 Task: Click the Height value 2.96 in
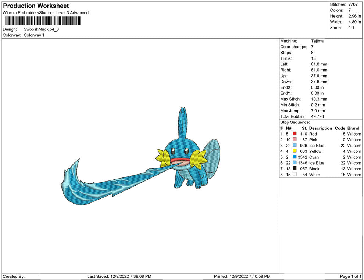coord(355,16)
